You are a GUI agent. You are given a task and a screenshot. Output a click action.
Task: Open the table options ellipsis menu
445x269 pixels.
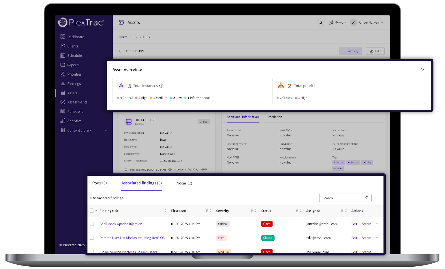point(377,198)
